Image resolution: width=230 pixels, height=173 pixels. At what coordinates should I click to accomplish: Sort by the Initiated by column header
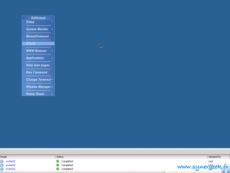(218, 157)
